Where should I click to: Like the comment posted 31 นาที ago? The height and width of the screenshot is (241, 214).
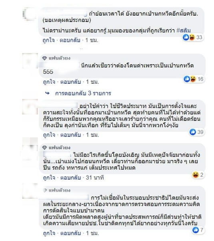coord(49,178)
